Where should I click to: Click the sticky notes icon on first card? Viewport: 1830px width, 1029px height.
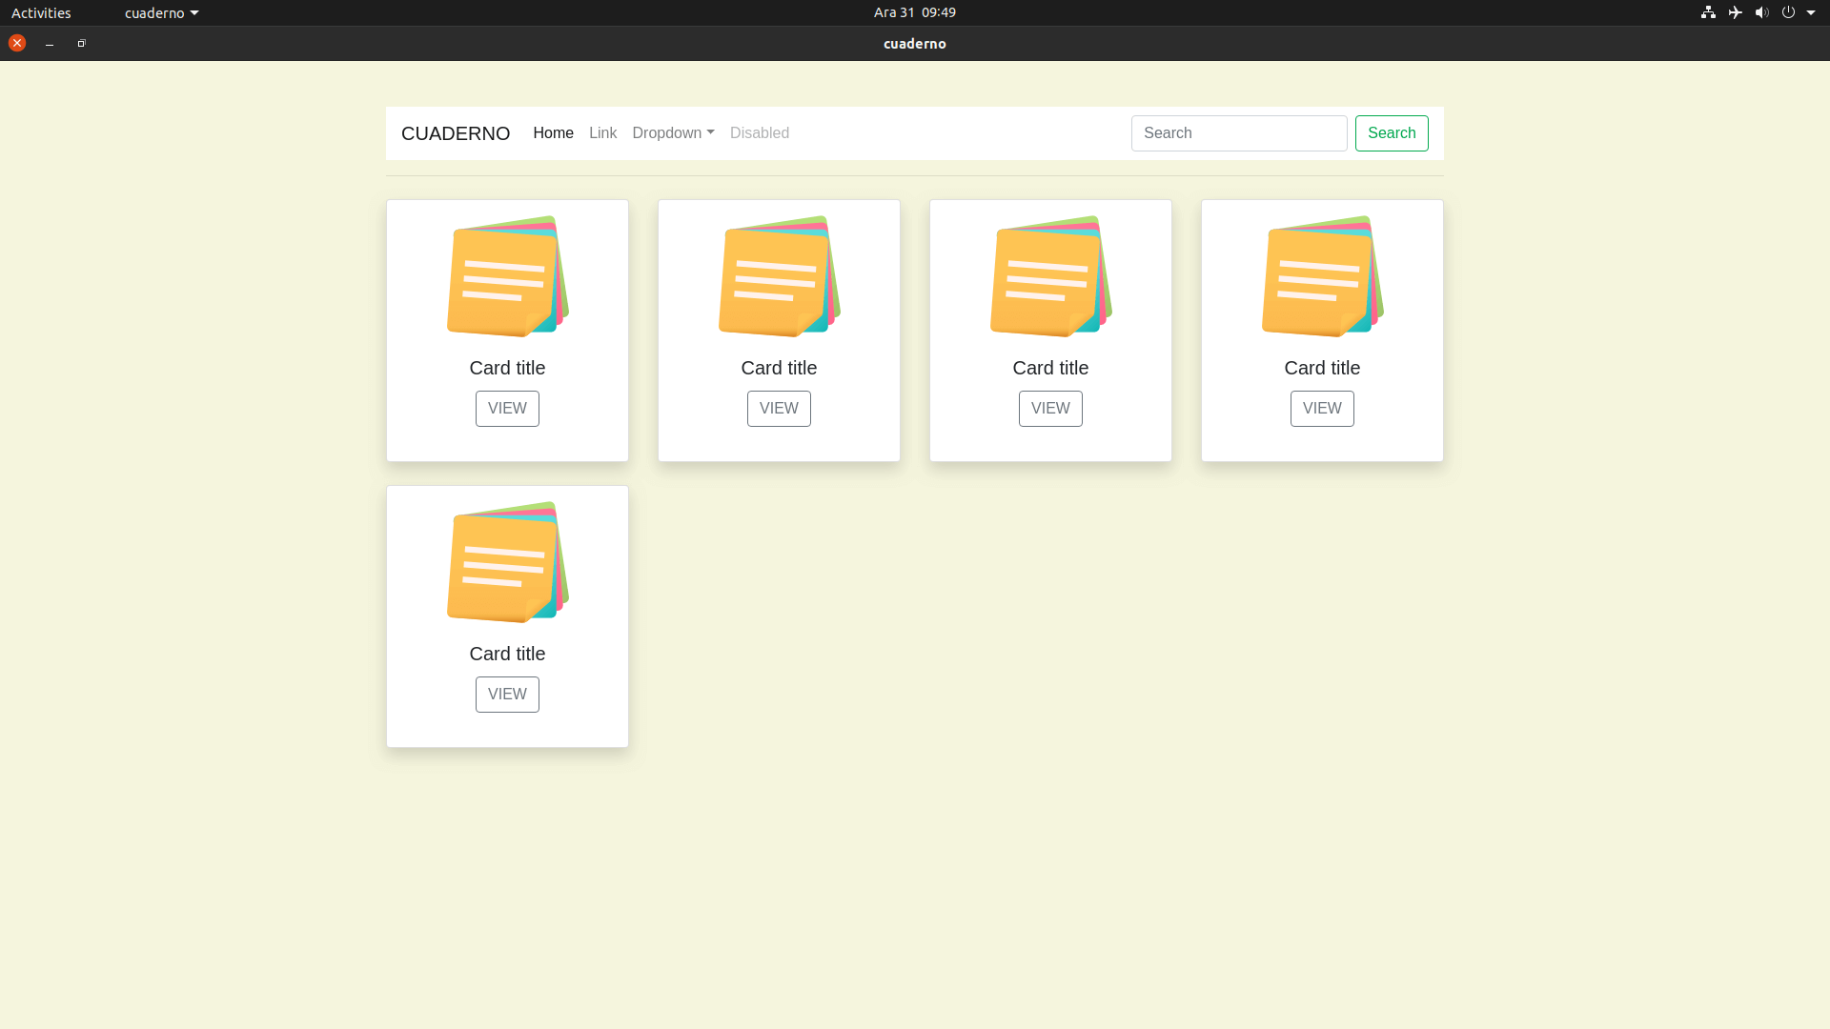(507, 276)
